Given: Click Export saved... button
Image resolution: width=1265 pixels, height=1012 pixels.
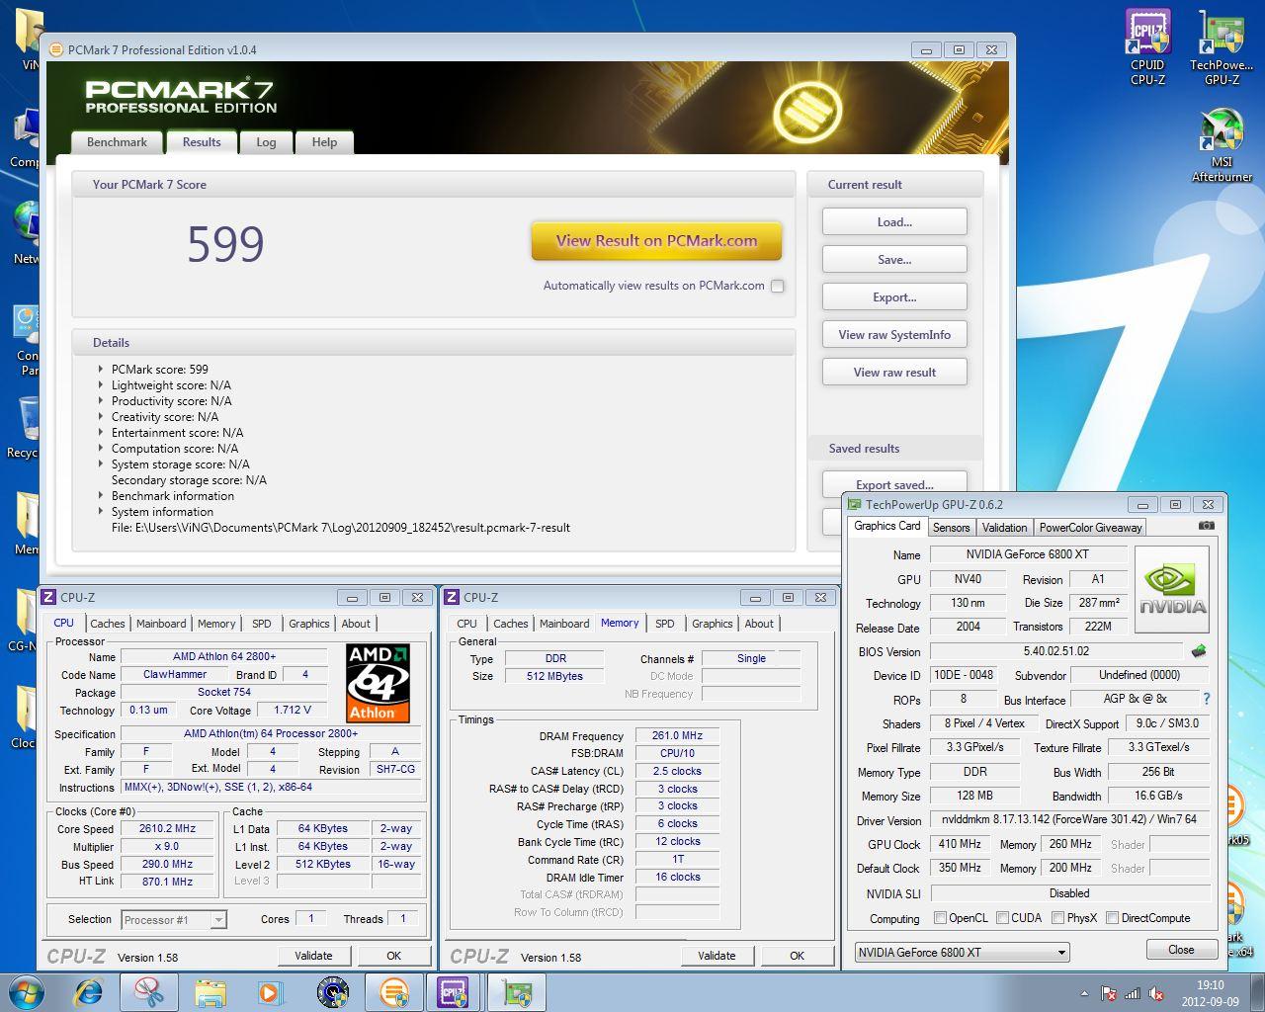Looking at the screenshot, I should coord(894,482).
